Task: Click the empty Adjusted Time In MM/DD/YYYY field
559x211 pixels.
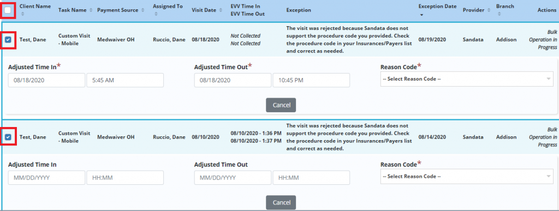Action: tap(47, 178)
